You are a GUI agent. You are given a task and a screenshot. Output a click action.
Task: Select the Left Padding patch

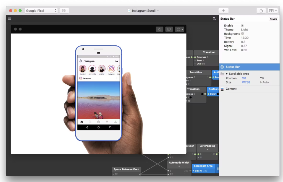pyautogui.click(x=207, y=146)
